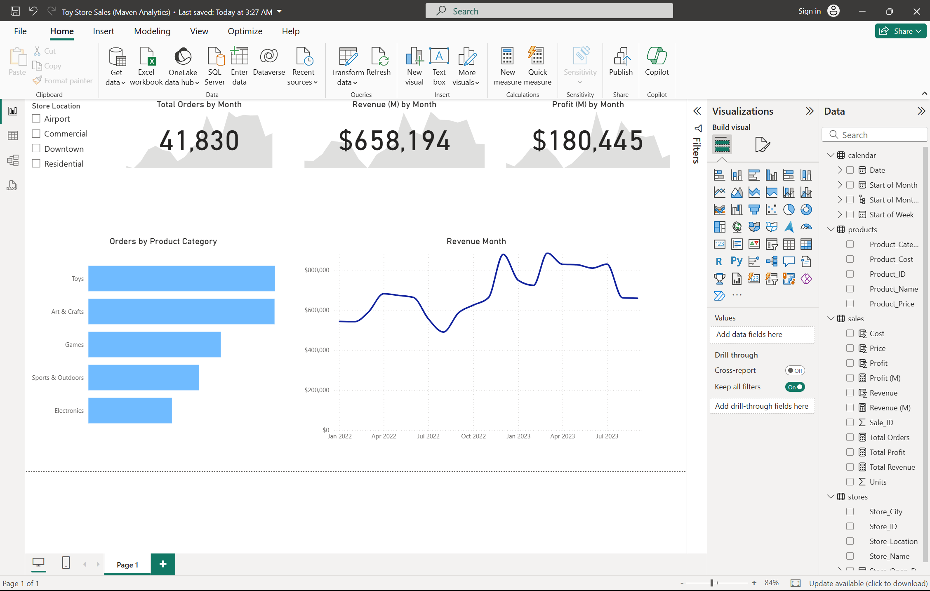Choose the Python visual
Viewport: 930px width, 591px height.
coord(737,261)
